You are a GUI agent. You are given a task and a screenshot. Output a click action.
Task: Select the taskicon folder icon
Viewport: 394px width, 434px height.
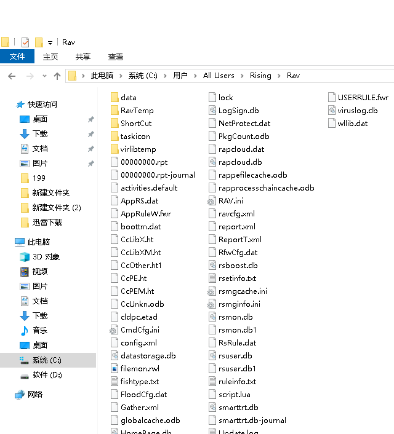point(115,136)
